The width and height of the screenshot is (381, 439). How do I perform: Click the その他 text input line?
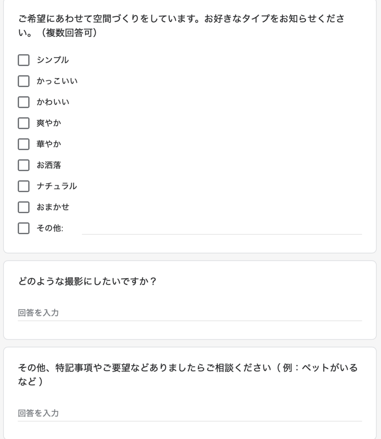pos(222,229)
